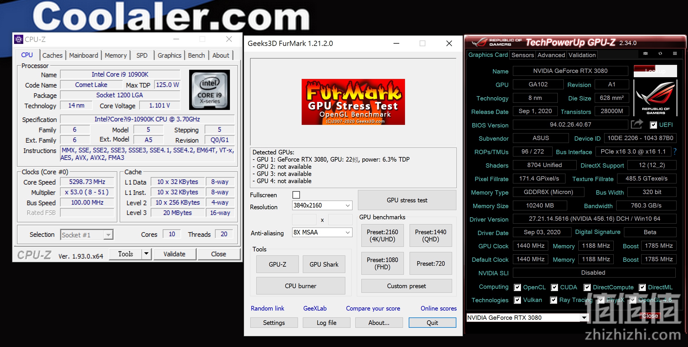Open FurMark Settings

(274, 323)
